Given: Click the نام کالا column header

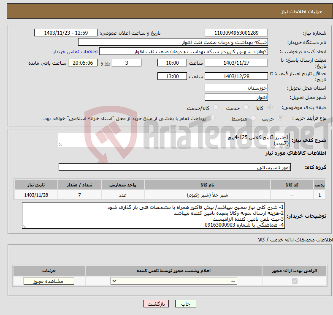Looking at the screenshot, I should [x=207, y=185].
